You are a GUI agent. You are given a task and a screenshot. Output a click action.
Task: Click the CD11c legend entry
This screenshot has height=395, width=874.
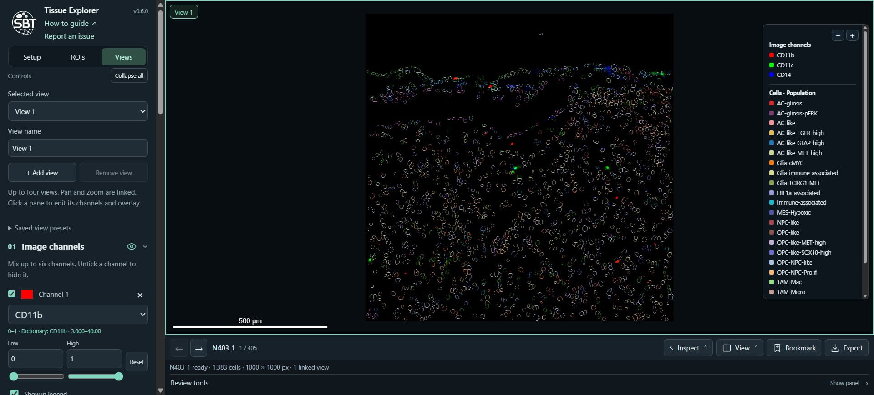click(781, 65)
